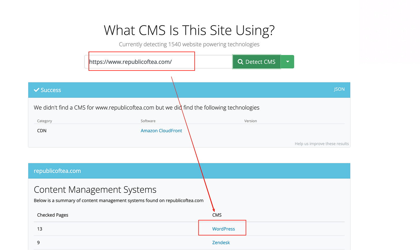Click the Category column header
This screenshot has height=250, width=420.
pos(45,121)
